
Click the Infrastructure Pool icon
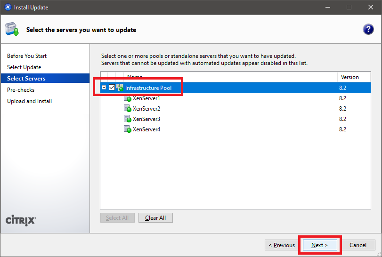(120, 88)
